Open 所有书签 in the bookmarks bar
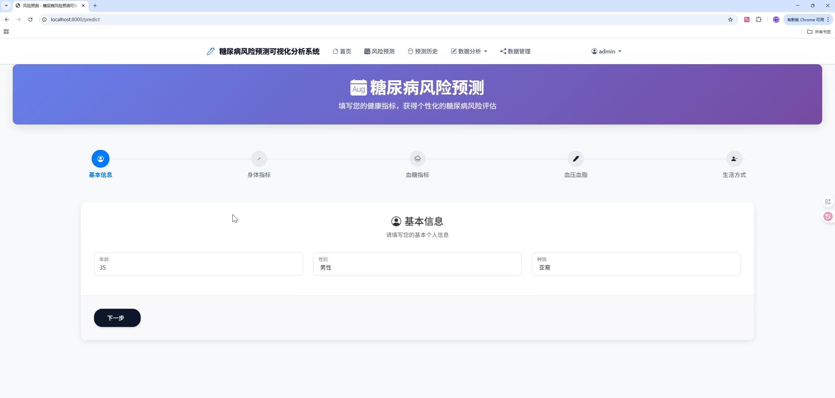 coord(819,32)
